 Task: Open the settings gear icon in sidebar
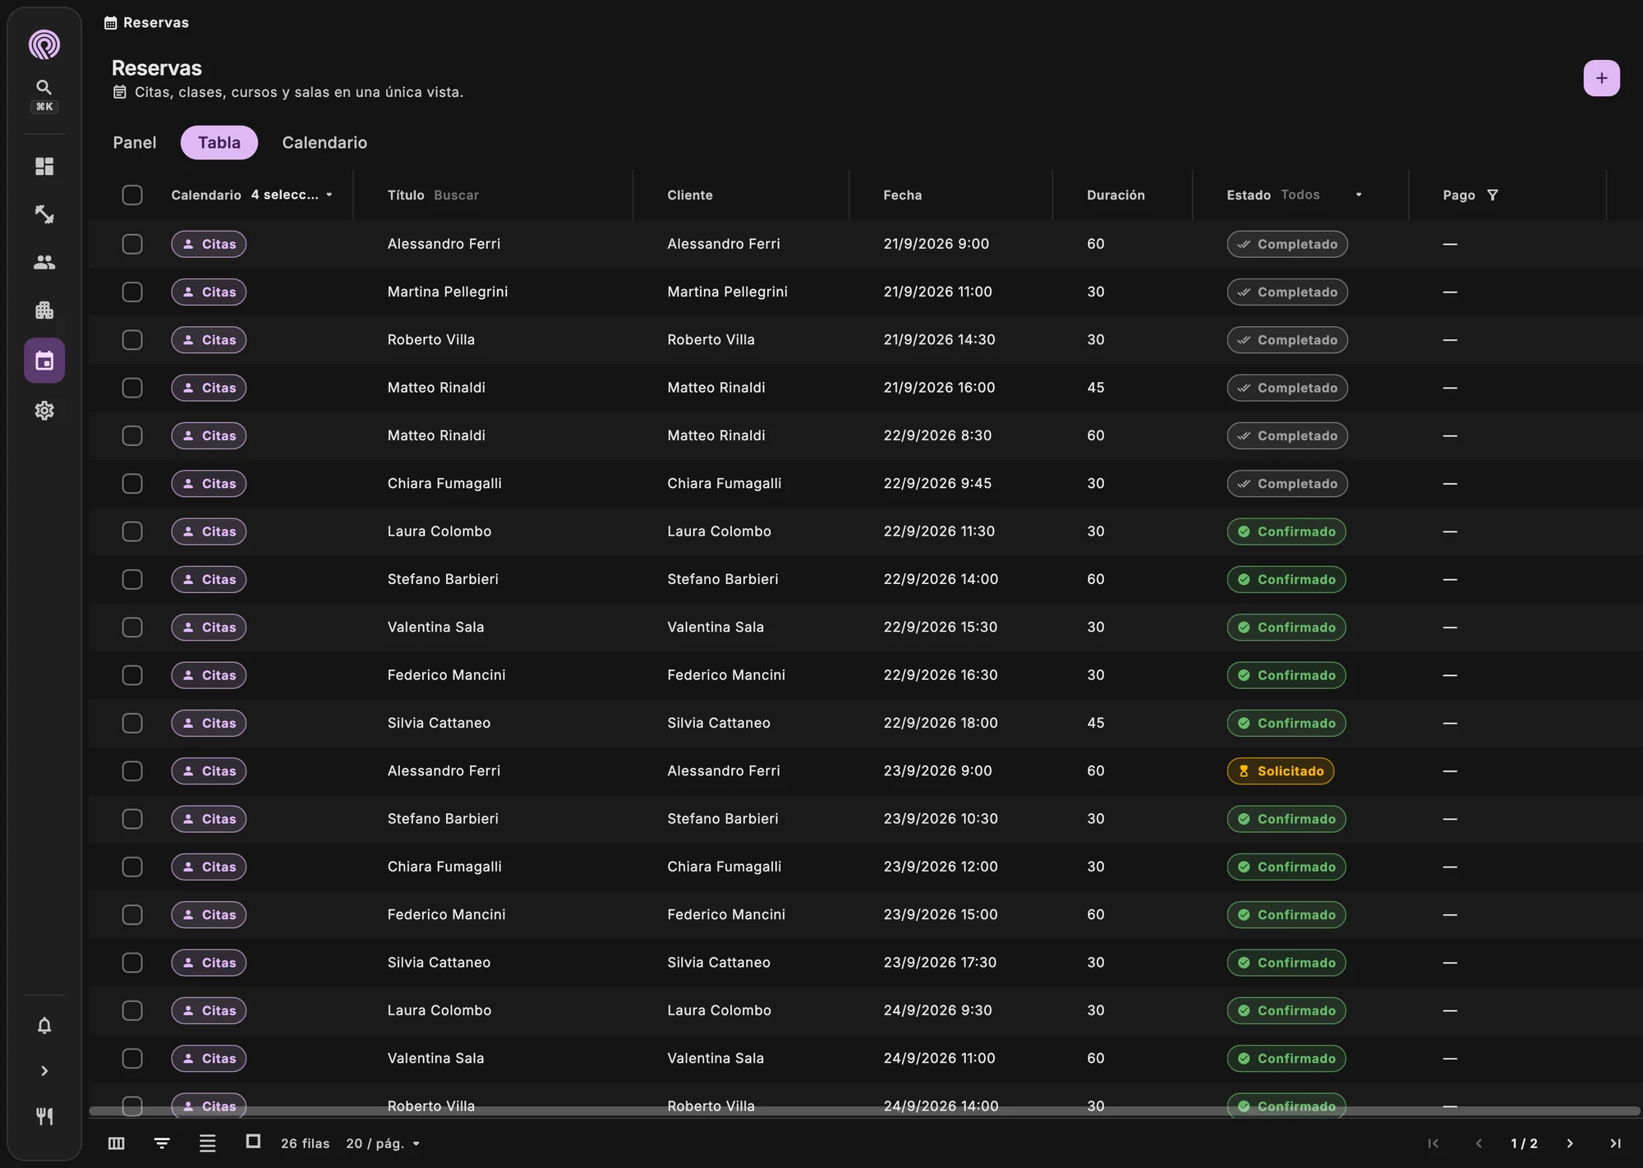(44, 411)
